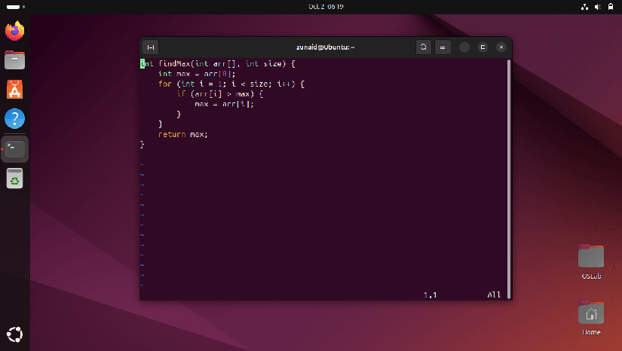Viewport: 622px width, 351px height.
Task: Click the terminal title zunaid@Ubuntu: ~
Action: tap(325, 47)
